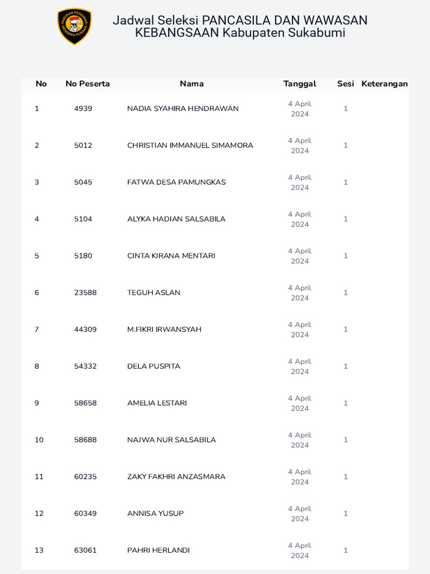This screenshot has height=574, width=430.
Task: Select the name Cinta Kirana Mentari
Action: click(171, 256)
